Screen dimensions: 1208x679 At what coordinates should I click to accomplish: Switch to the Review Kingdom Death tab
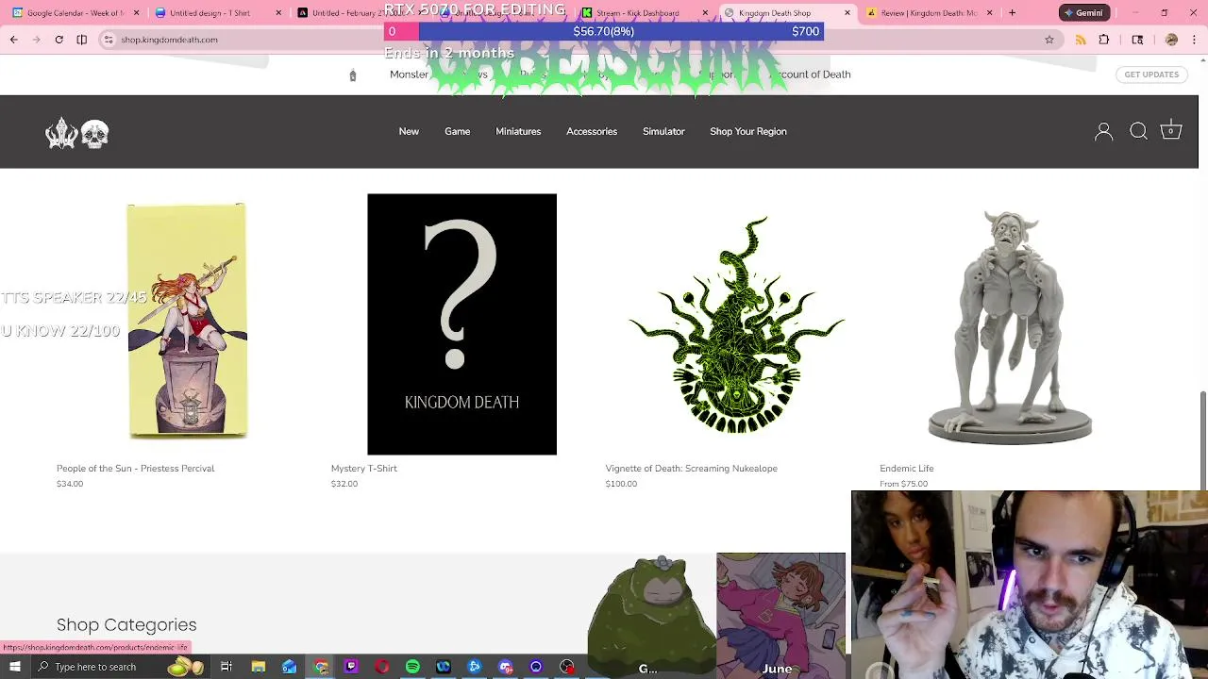(x=929, y=13)
